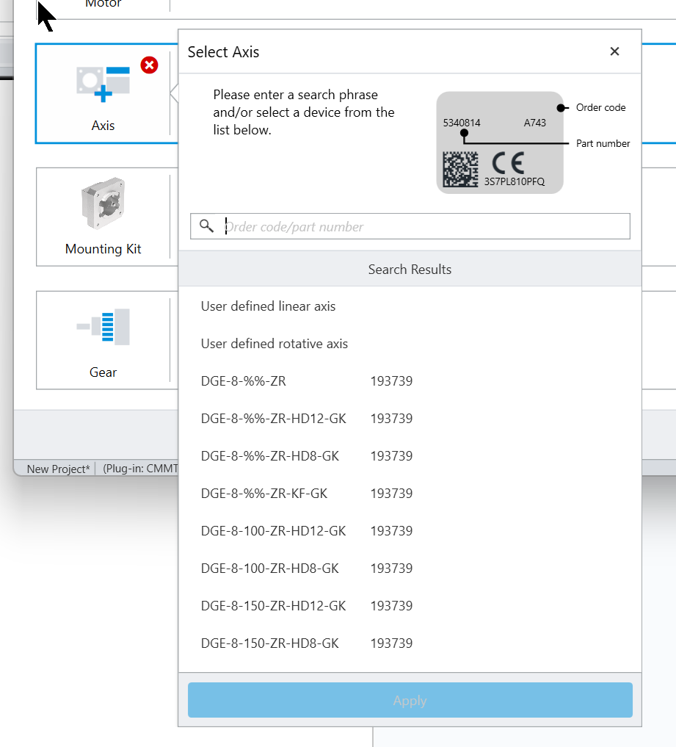
Task: Click the magnifier search icon
Action: click(206, 225)
